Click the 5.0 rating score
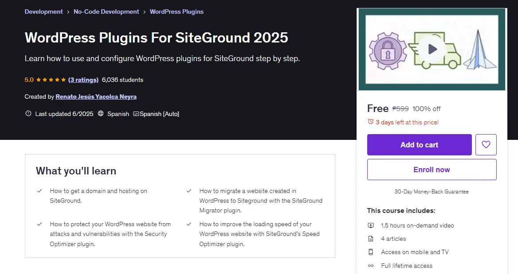 pos(29,80)
